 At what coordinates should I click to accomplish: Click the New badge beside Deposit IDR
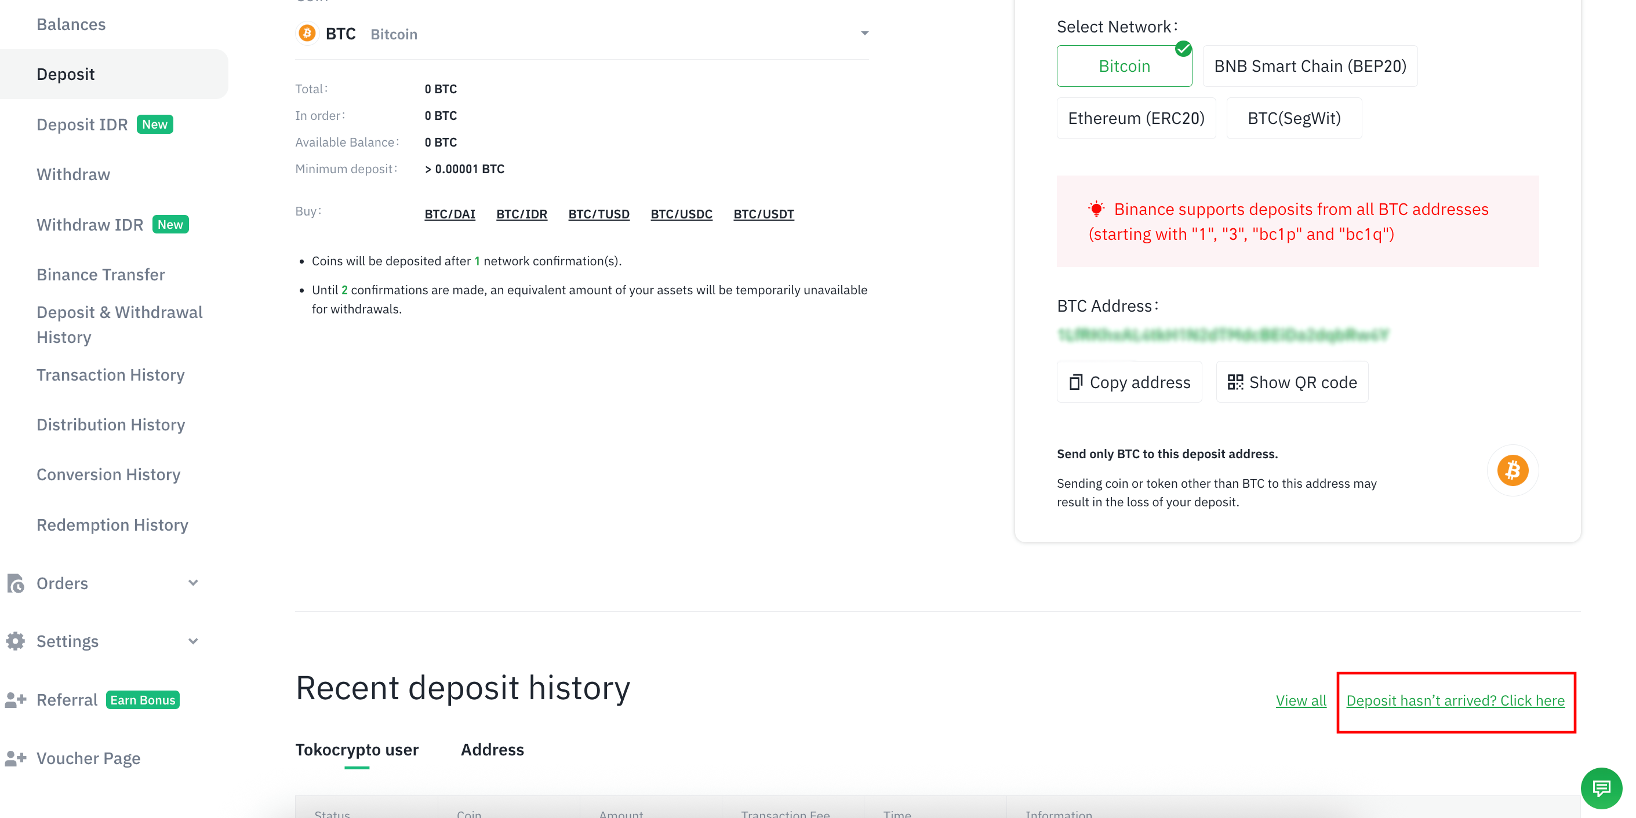click(155, 125)
